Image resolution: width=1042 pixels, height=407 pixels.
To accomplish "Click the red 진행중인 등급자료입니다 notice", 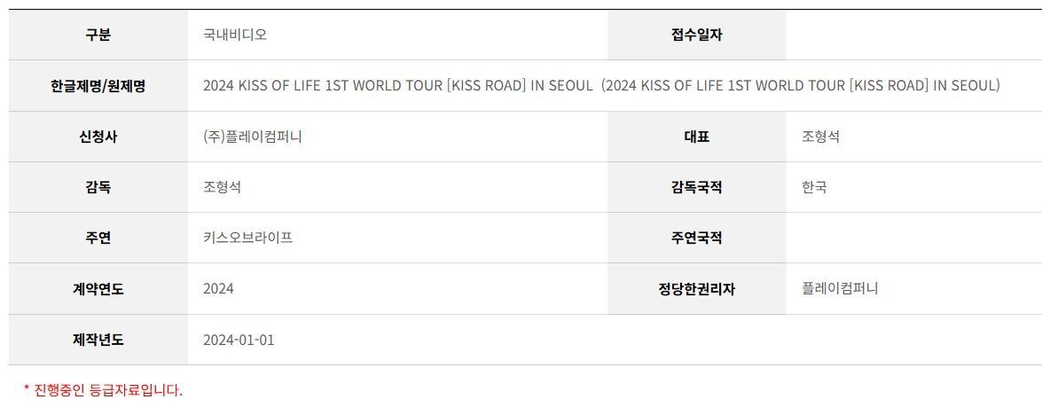I will [103, 390].
